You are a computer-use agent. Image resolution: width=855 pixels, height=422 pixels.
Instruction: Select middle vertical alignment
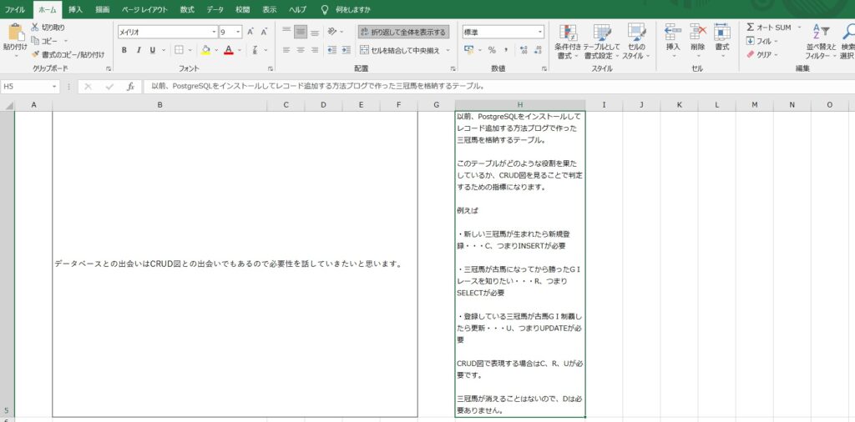click(x=300, y=33)
